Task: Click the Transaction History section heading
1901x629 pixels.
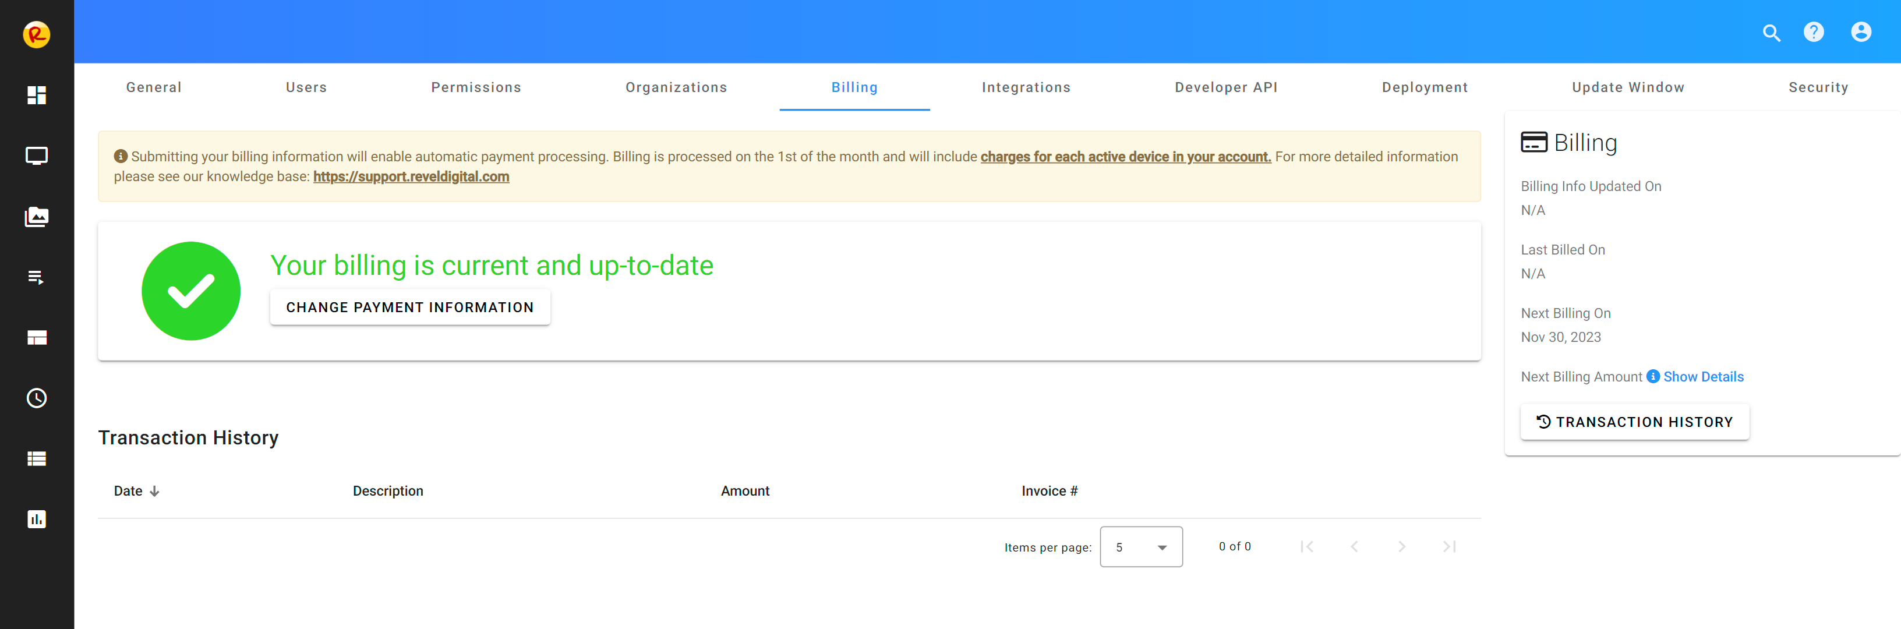Action: coord(188,438)
